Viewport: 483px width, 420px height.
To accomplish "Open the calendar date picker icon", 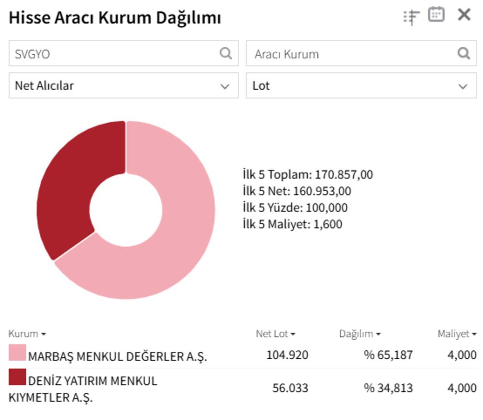I will (x=436, y=14).
